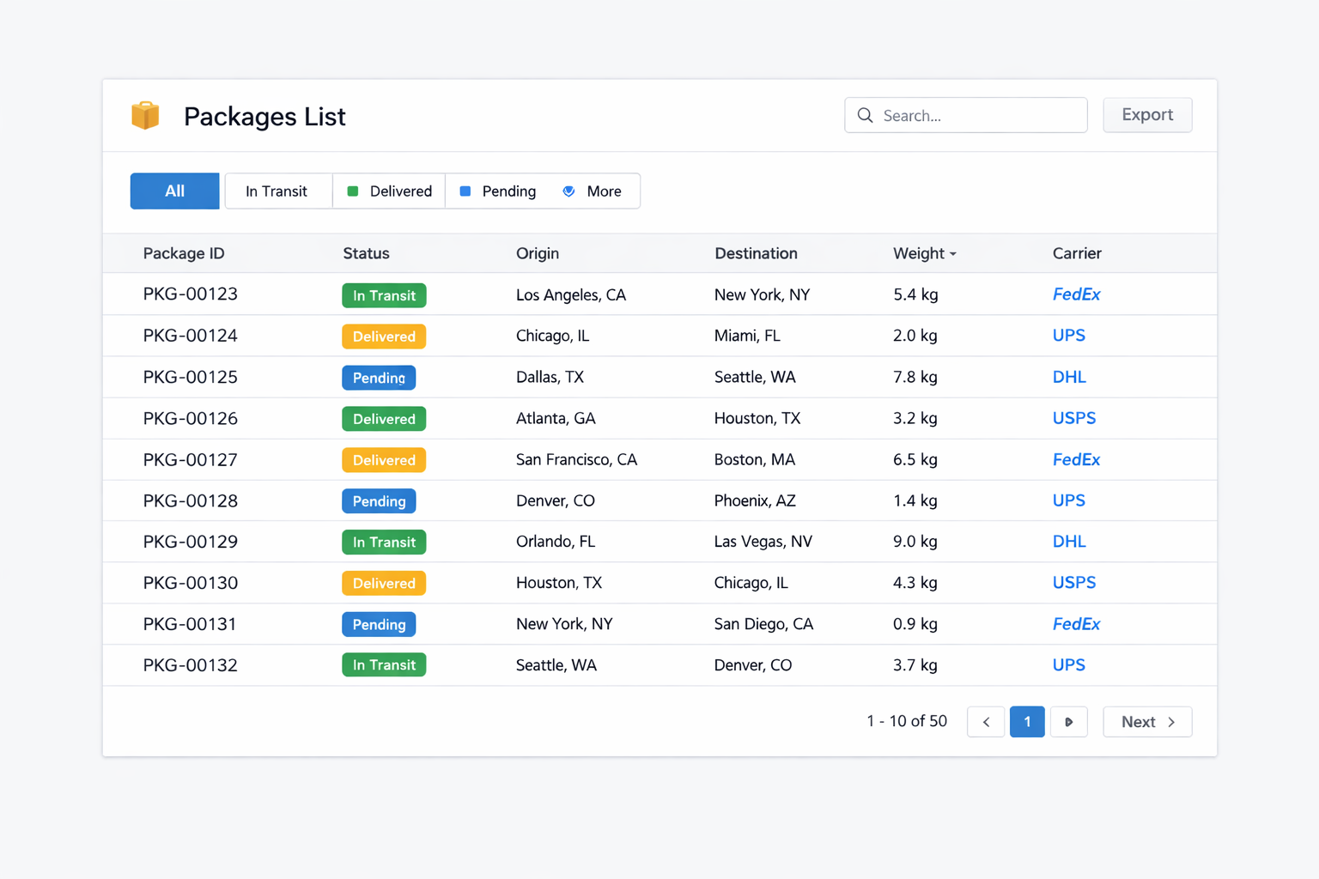
Task: Switch to the In Transit filter tab
Action: (x=277, y=191)
